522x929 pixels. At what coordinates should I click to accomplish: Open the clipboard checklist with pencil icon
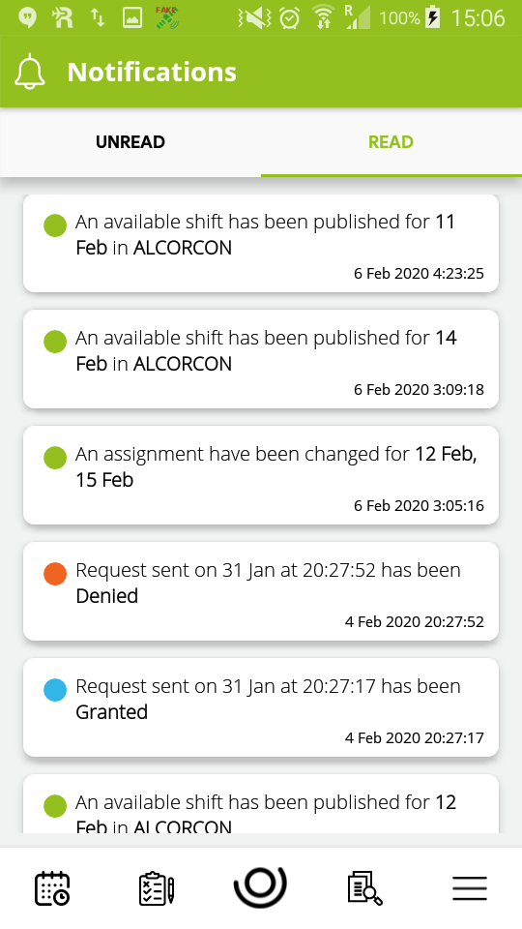[157, 887]
